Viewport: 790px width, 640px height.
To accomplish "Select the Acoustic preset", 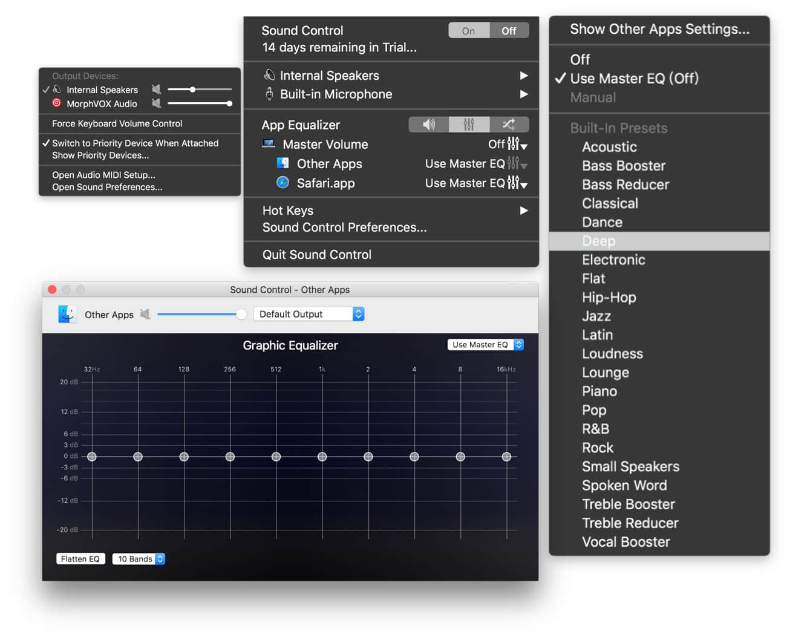I will (x=610, y=147).
